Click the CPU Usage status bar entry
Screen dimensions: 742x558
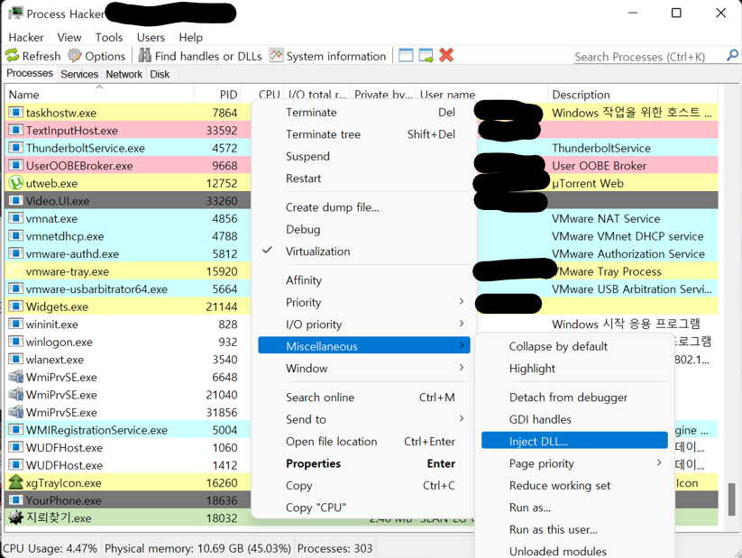50,548
